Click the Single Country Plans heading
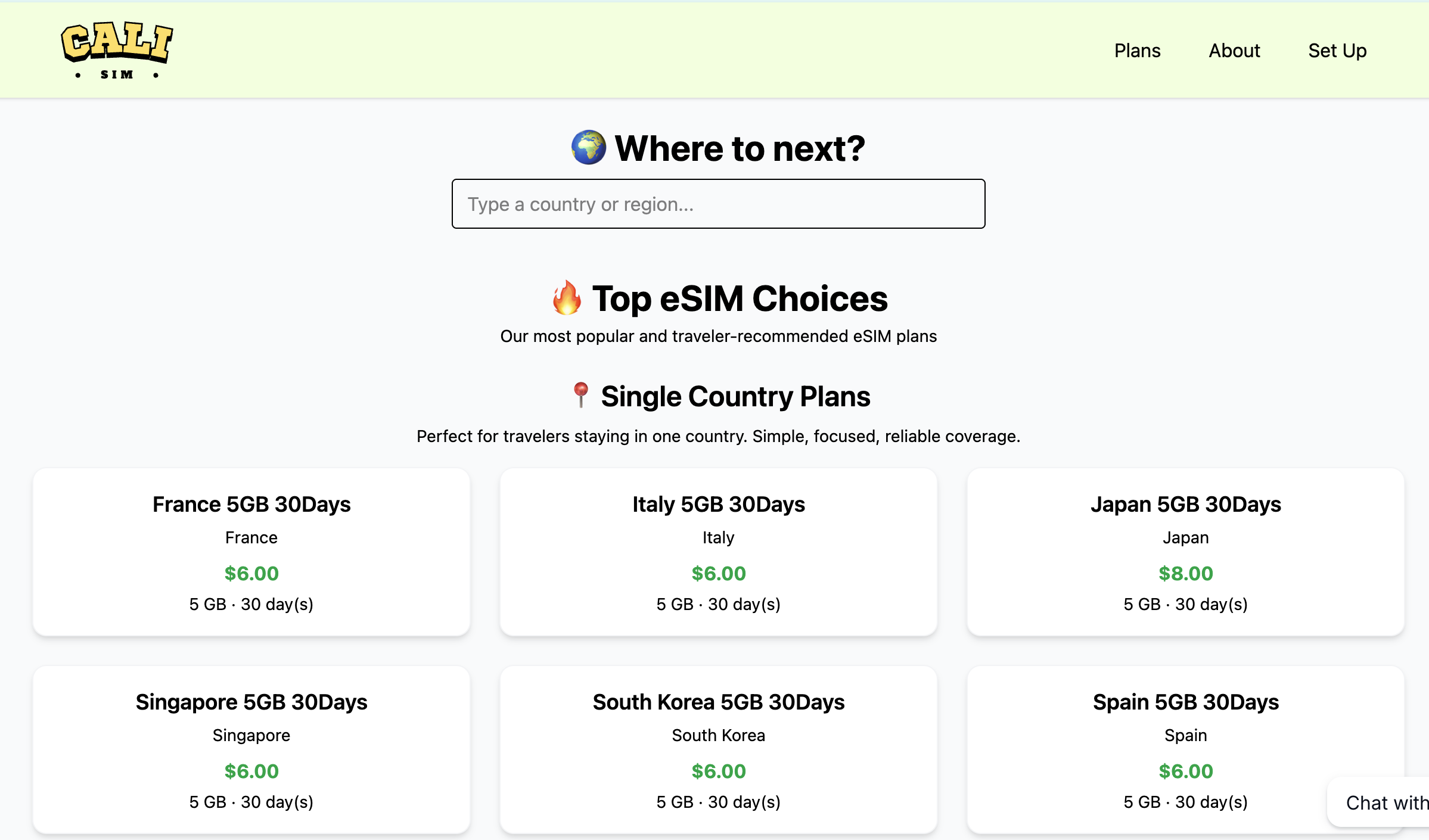Viewport: 1429px width, 840px height. (735, 396)
